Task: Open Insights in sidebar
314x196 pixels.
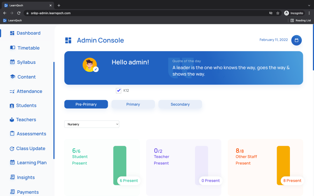Action: pos(26,178)
